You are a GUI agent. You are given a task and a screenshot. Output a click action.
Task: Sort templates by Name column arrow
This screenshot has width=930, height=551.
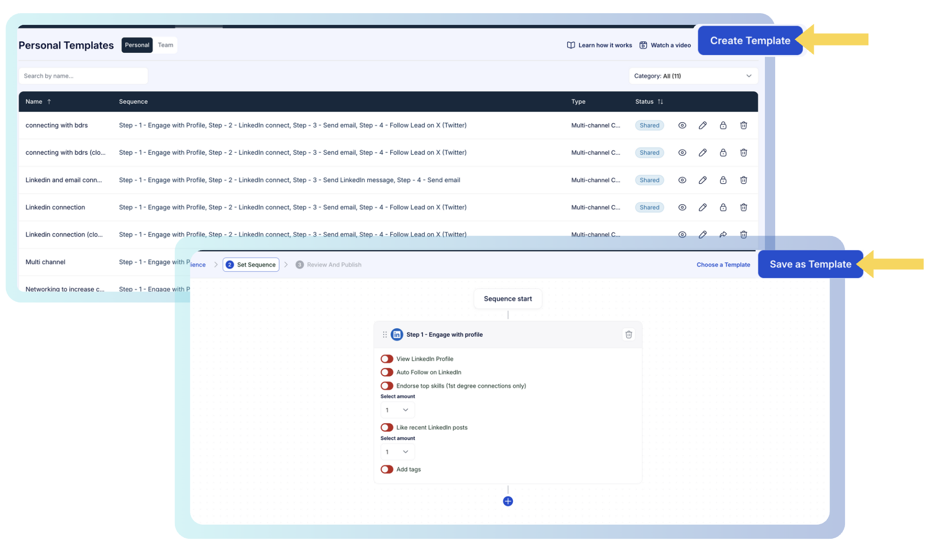tap(49, 102)
